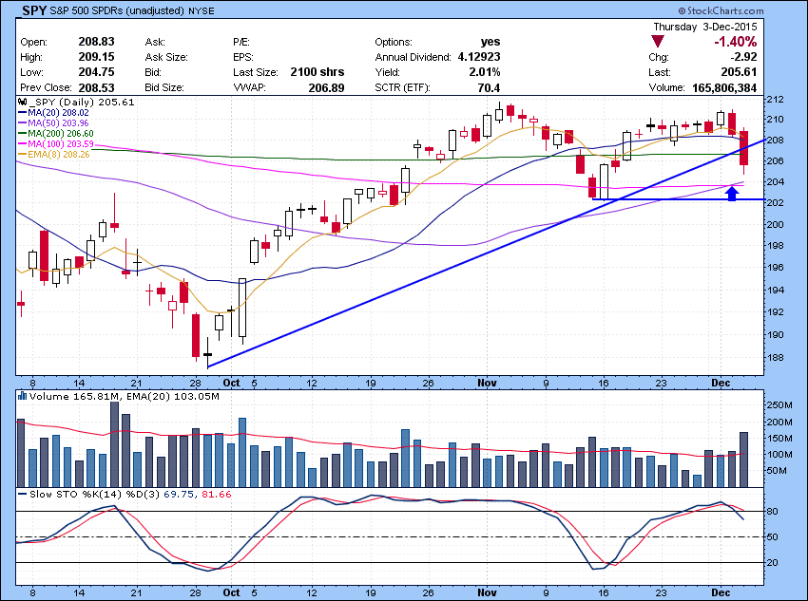The width and height of the screenshot is (808, 601).
Task: Click the candlestick icon beside _SPY (Daily)
Action: tap(23, 103)
